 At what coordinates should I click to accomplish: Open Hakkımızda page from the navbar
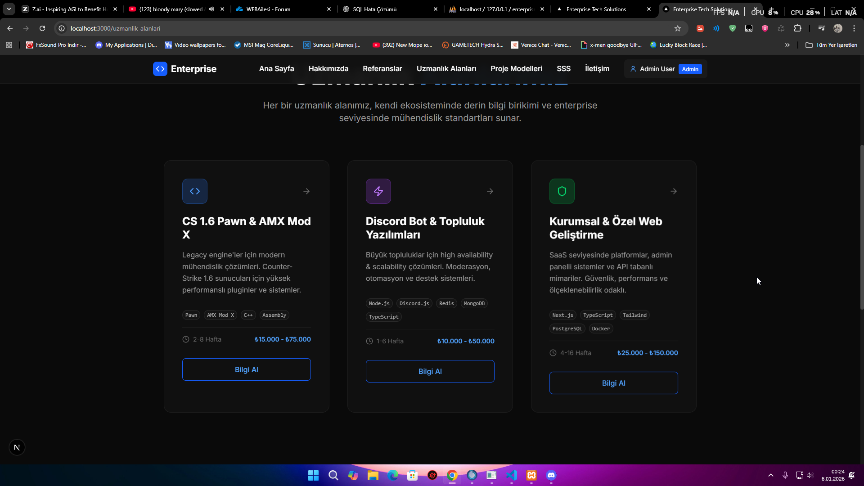coord(328,68)
